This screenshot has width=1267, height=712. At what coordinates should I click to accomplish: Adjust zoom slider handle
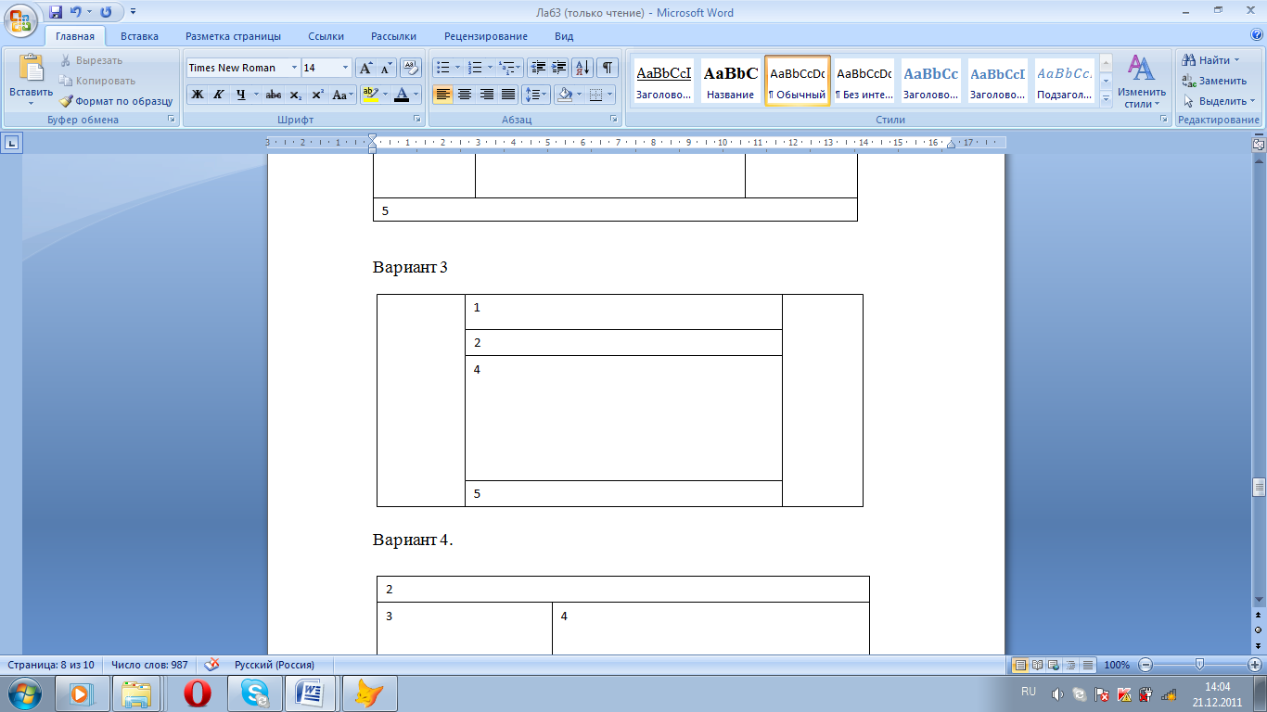[x=1200, y=665]
